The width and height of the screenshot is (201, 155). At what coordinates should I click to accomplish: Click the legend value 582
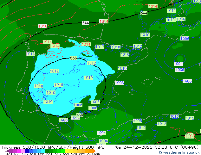(82, 154)
